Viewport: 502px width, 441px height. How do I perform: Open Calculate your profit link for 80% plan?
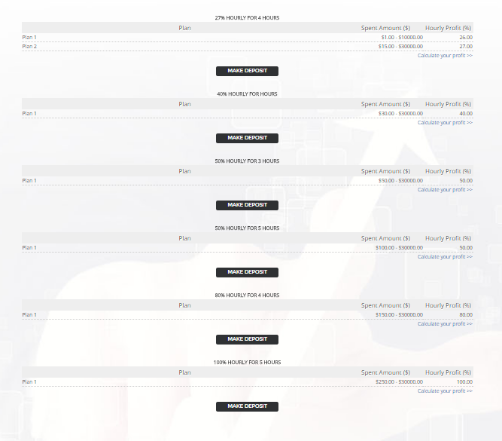pyautogui.click(x=445, y=323)
